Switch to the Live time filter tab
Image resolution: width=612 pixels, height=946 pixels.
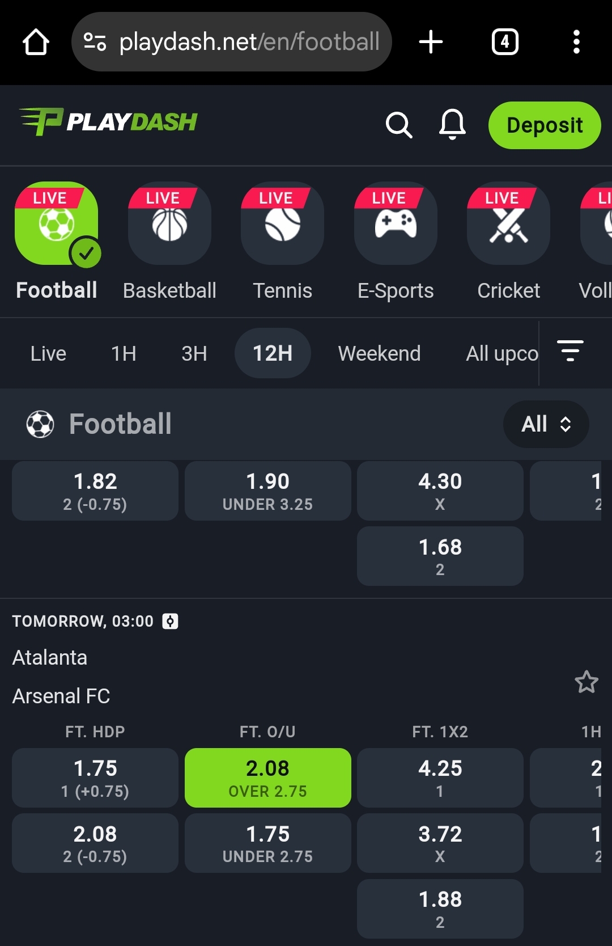tap(48, 353)
